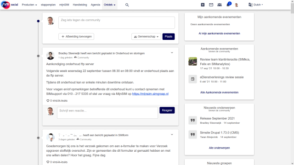Click the Plaats button
This screenshot has height=165, width=294.
point(169,37)
